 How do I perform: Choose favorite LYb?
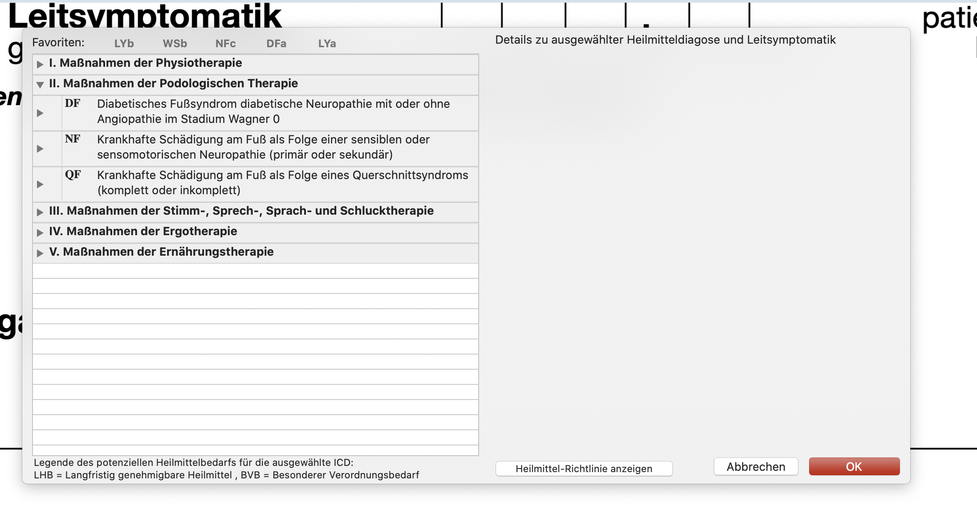(124, 44)
